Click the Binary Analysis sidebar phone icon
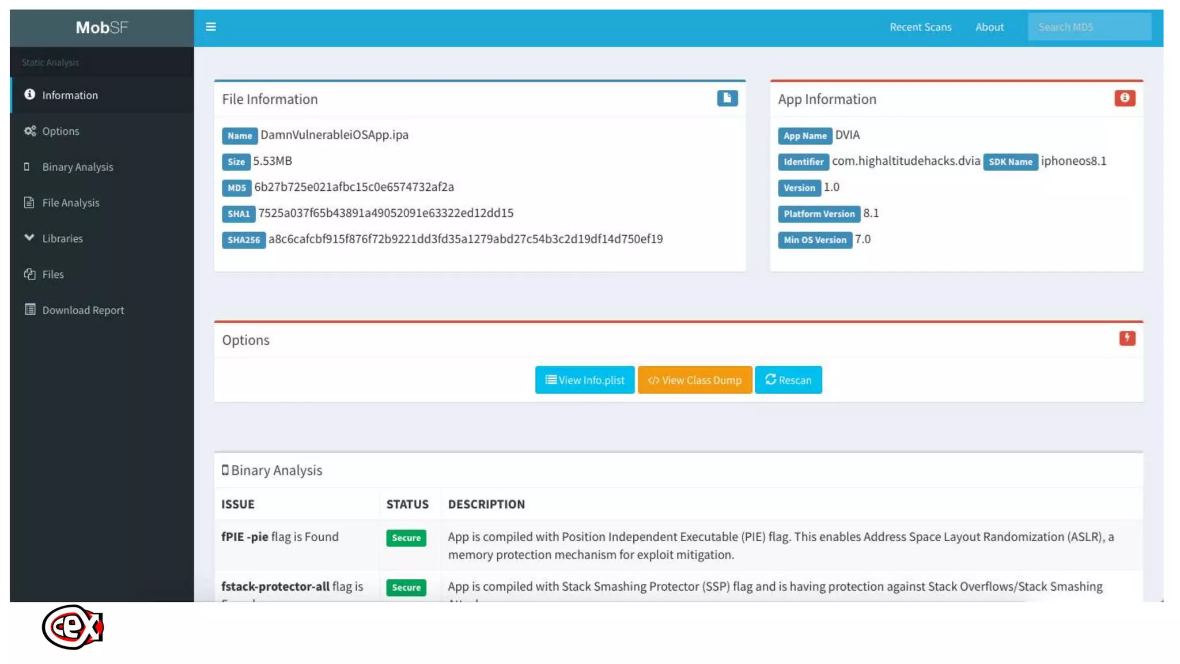The image size is (1180, 664). (x=27, y=167)
